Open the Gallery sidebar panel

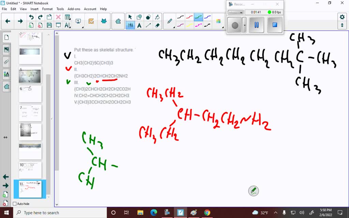6,49
